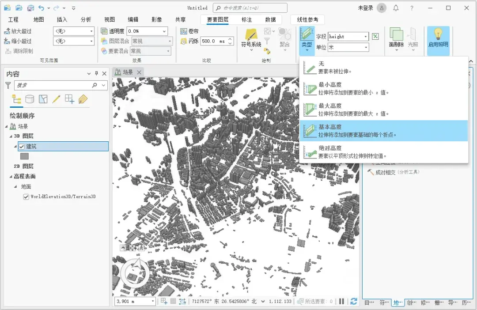The height and width of the screenshot is (310, 477).
Task: Pause drawing with the status bar pause button
Action: click(x=341, y=302)
